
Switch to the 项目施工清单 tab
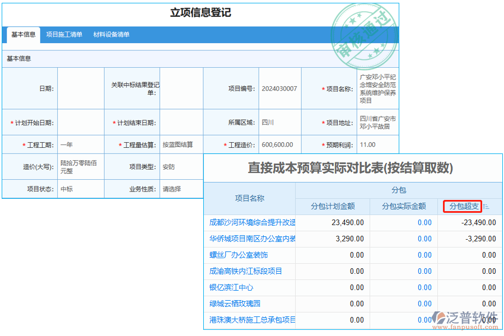click(63, 34)
